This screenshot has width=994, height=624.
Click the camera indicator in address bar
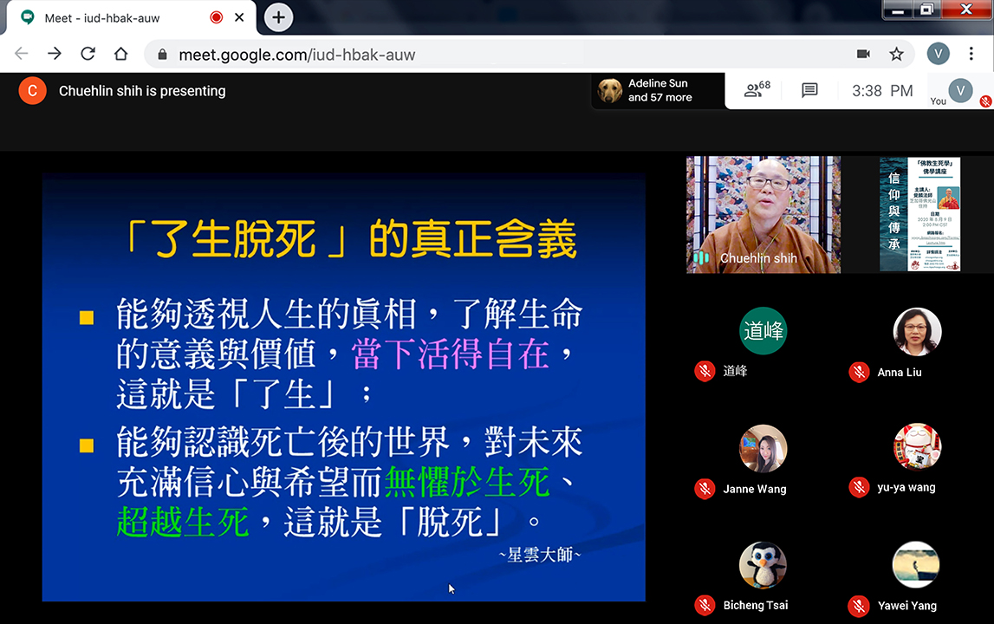coord(863,54)
